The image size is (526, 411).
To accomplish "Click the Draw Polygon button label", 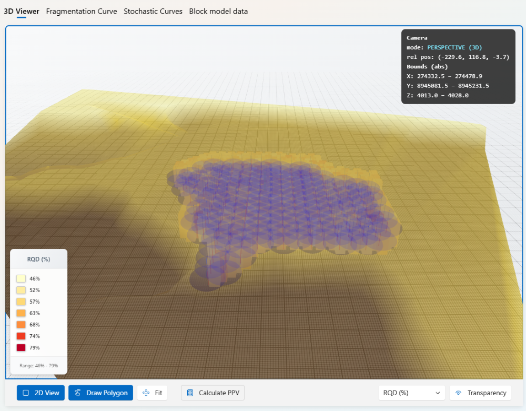I will [x=107, y=393].
